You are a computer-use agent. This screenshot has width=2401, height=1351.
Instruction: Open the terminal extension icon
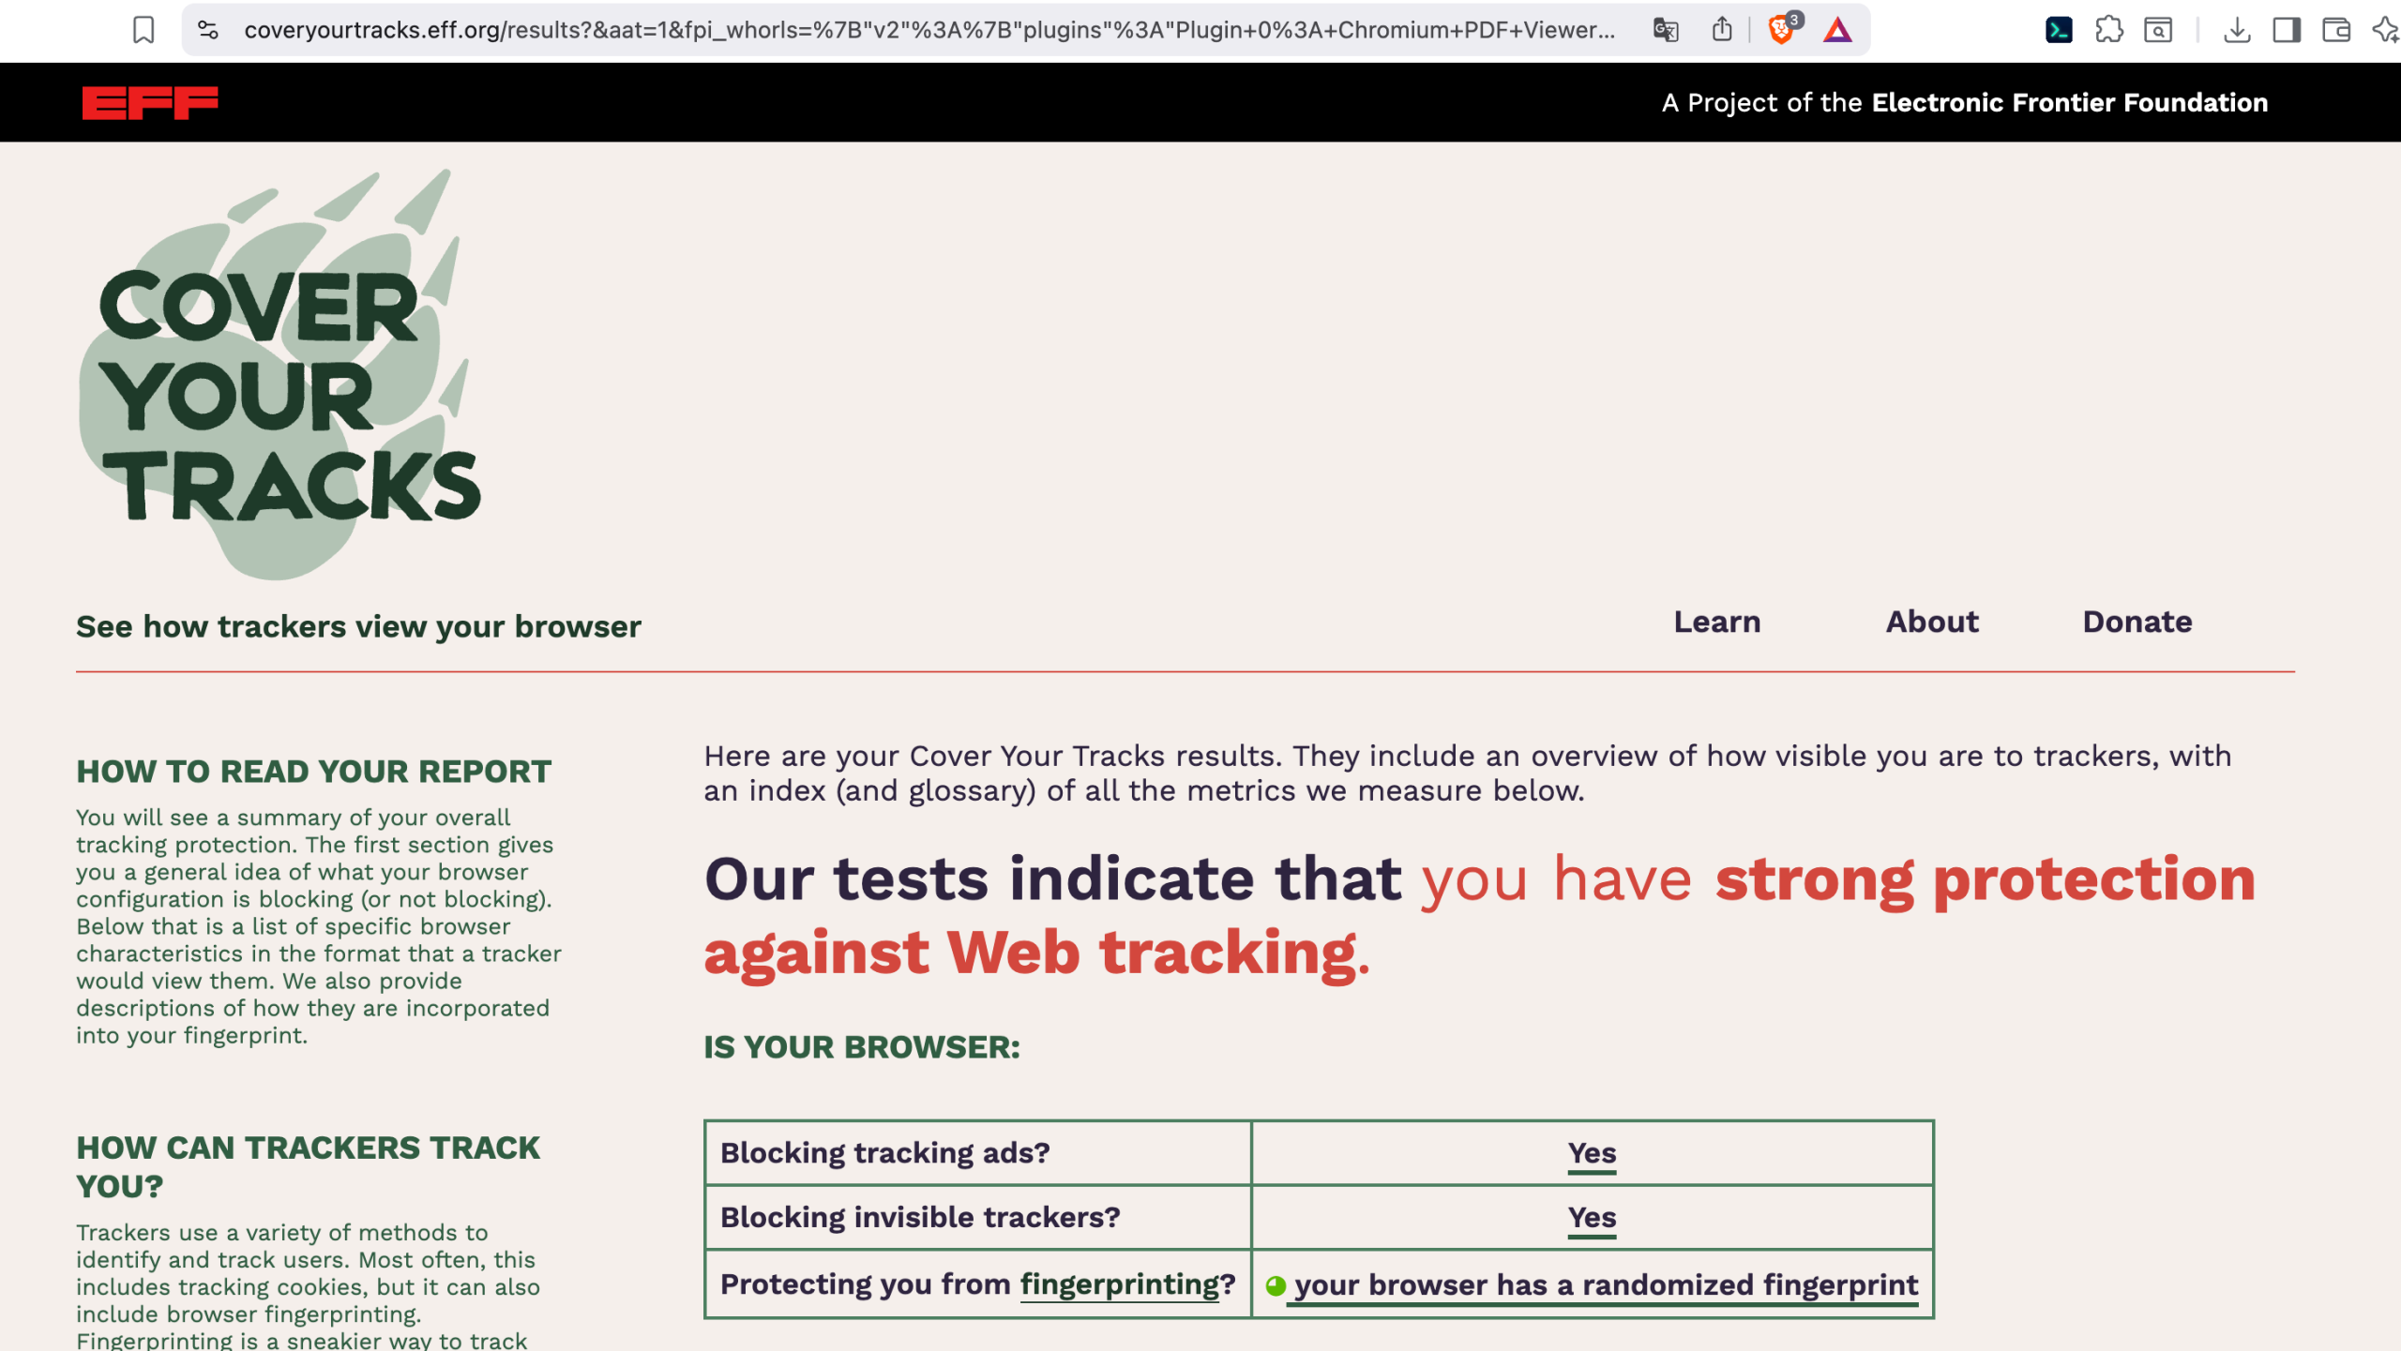tap(2059, 30)
